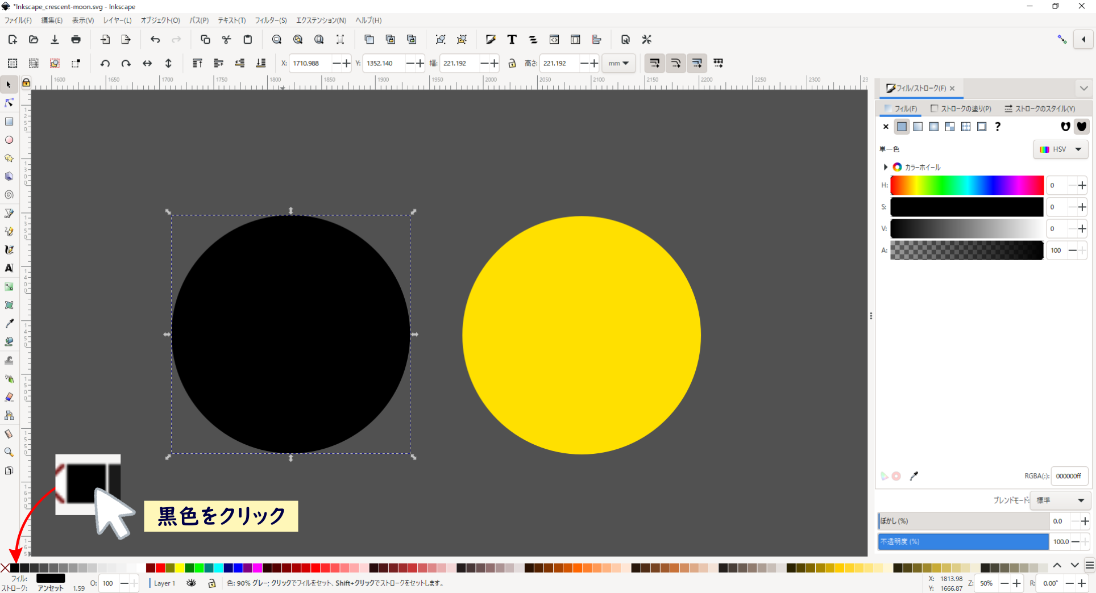Click the black swatch in bottom palette
The height and width of the screenshot is (593, 1096).
tap(15, 567)
